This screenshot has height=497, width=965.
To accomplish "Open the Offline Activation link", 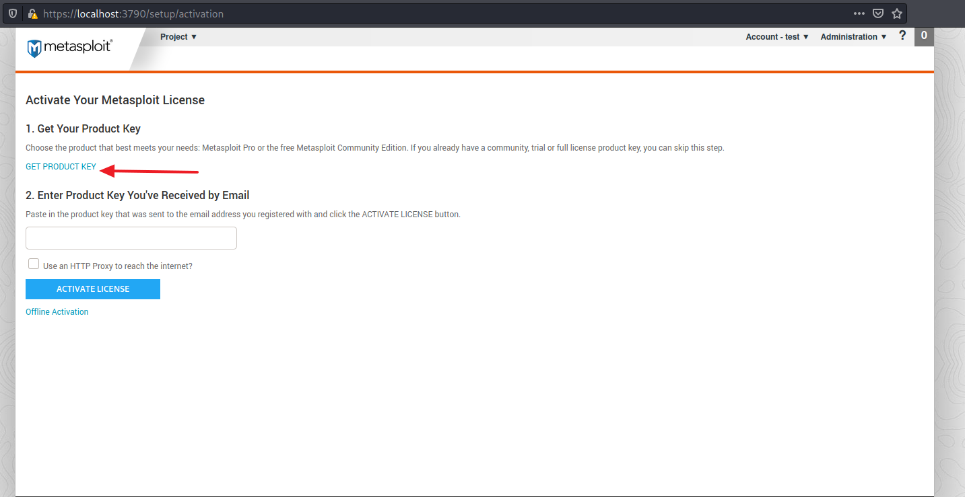I will tap(57, 312).
